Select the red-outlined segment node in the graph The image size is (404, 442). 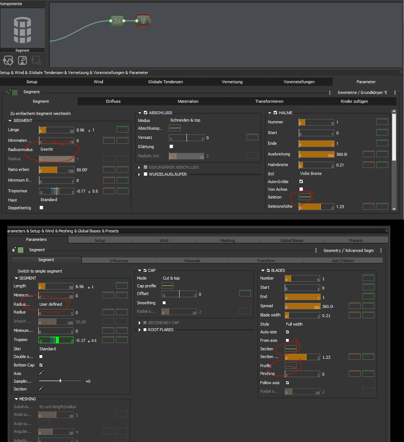(x=143, y=21)
